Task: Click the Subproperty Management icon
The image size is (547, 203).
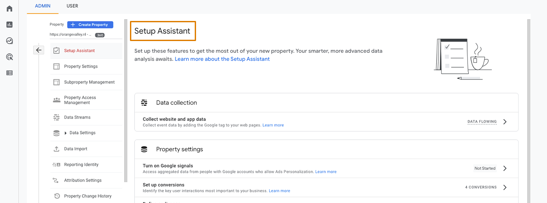Action: pyautogui.click(x=56, y=82)
